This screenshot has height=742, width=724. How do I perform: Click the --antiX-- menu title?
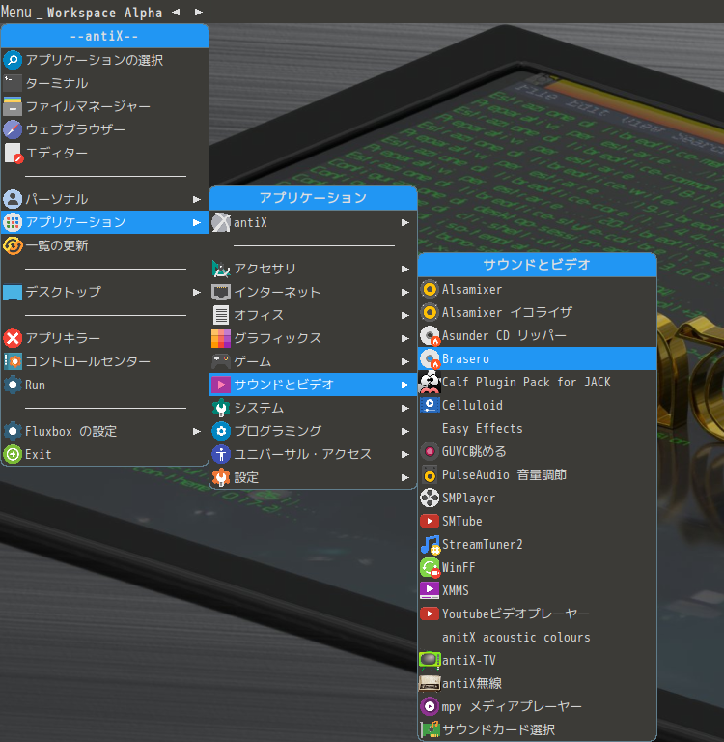tap(104, 37)
